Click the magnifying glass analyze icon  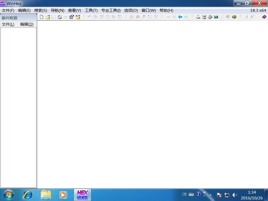[222, 17]
